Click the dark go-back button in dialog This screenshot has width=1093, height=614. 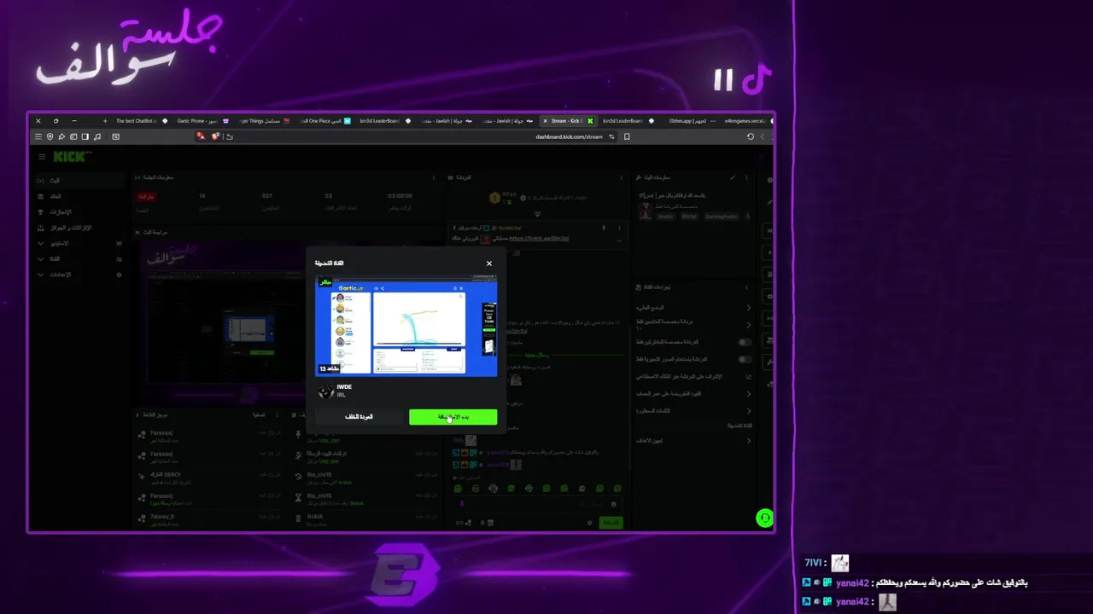click(359, 417)
